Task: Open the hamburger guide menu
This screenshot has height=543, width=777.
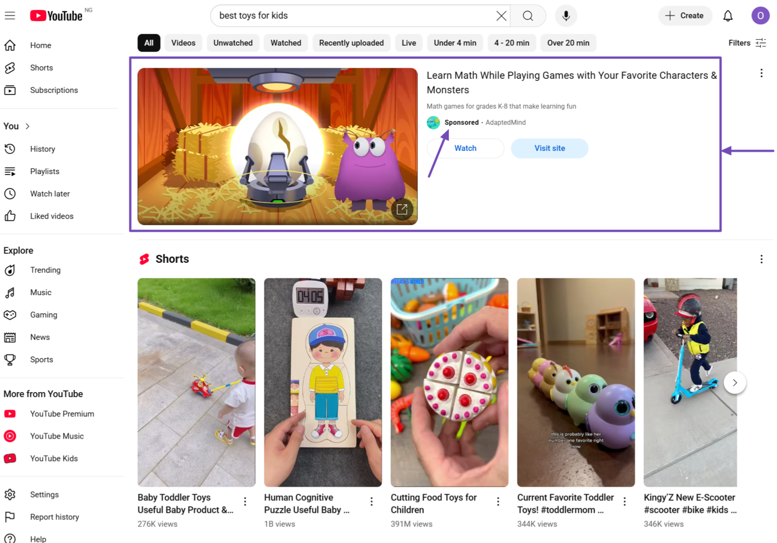Action: [x=10, y=16]
